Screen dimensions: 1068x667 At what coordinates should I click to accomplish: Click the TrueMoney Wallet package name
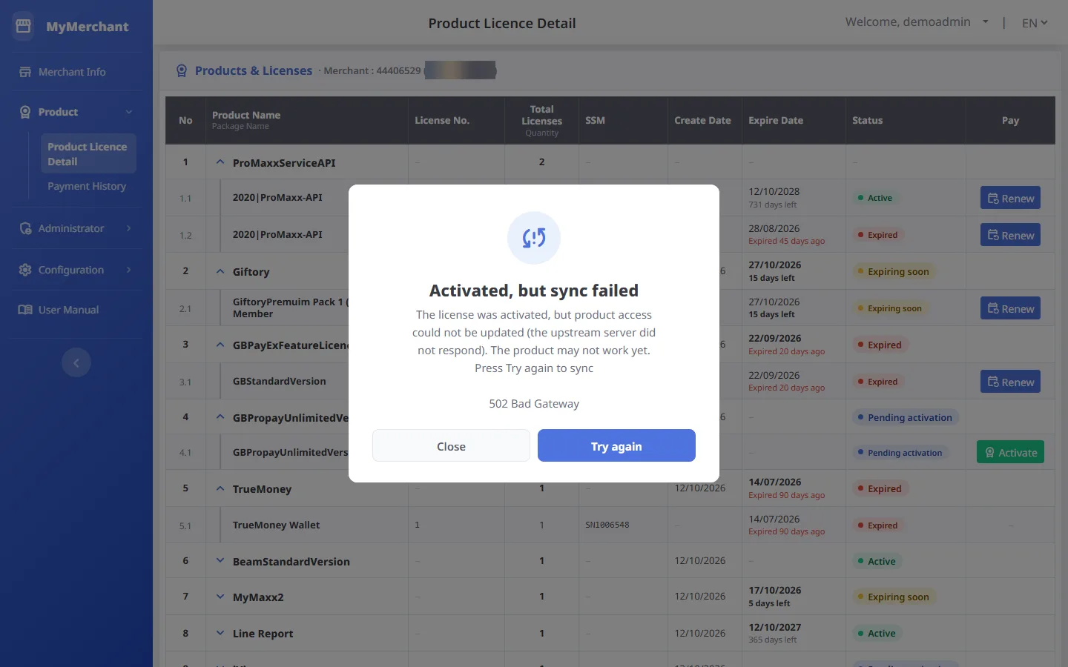(276, 525)
